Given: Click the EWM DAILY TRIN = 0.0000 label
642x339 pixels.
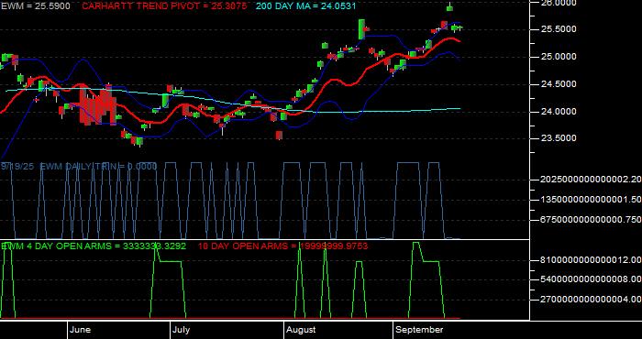Looking at the screenshot, I should (x=98, y=166).
